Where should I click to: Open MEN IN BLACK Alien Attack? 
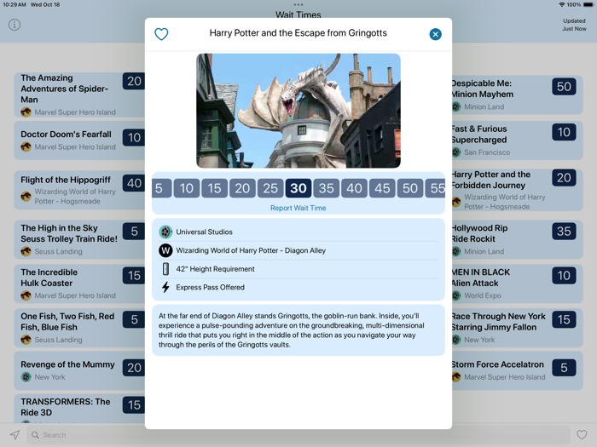click(518, 284)
